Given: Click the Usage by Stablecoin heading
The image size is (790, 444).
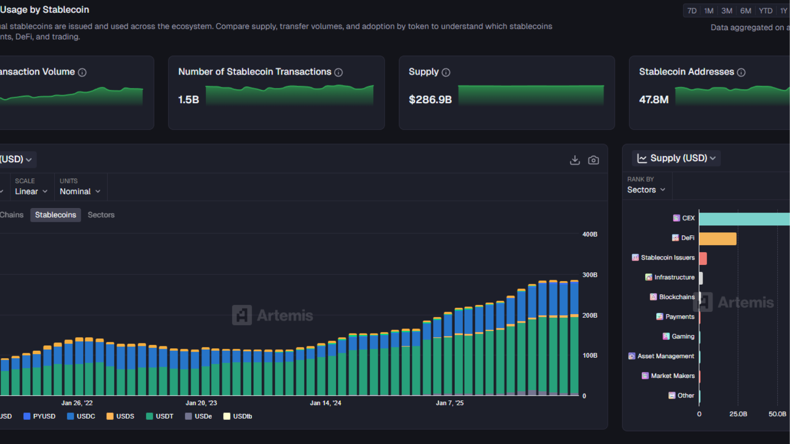Looking at the screenshot, I should pyautogui.click(x=44, y=10).
